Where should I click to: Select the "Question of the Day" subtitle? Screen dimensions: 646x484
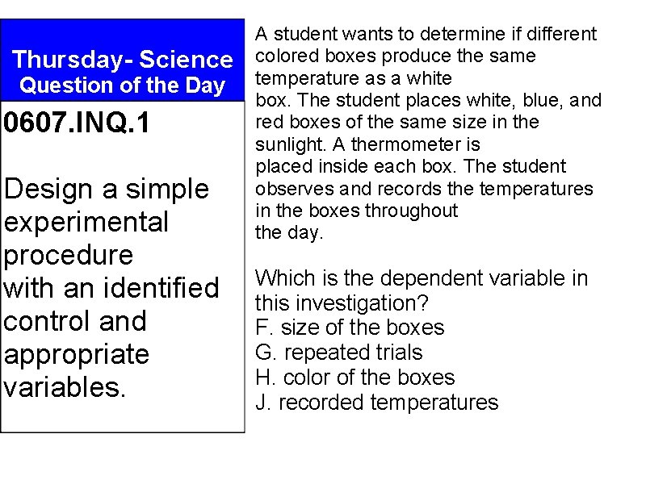[x=122, y=84]
